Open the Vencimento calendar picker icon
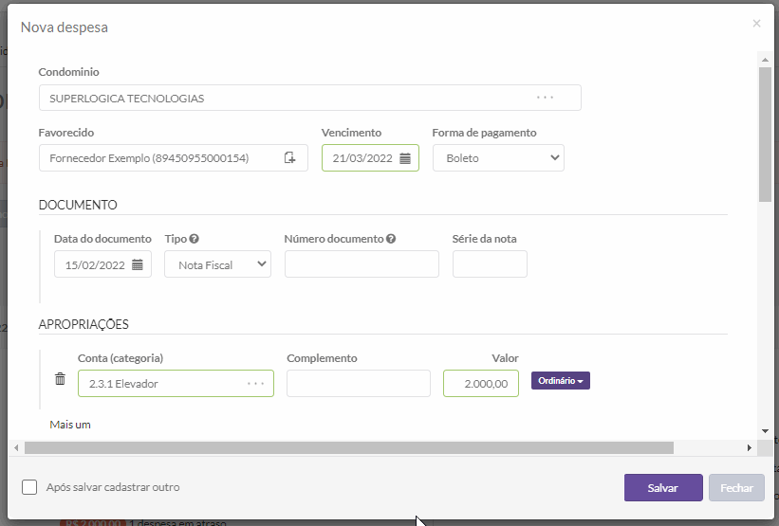 (405, 158)
